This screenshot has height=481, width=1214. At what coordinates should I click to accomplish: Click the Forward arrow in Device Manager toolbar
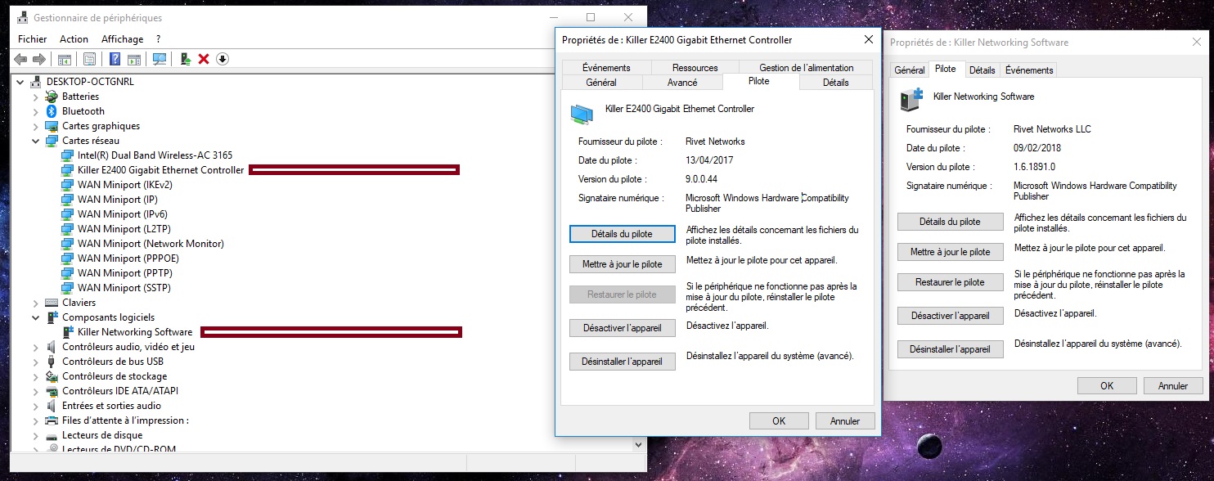[38, 59]
